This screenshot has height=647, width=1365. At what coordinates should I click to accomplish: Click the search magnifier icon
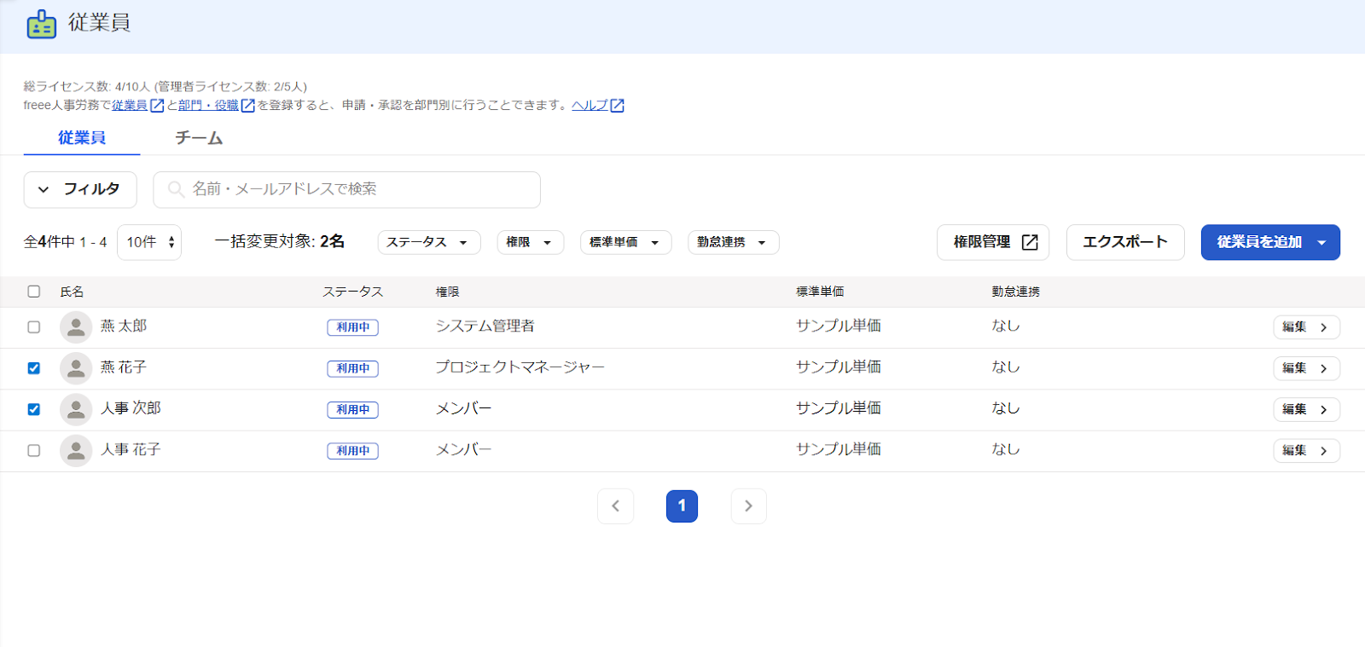coord(176,189)
